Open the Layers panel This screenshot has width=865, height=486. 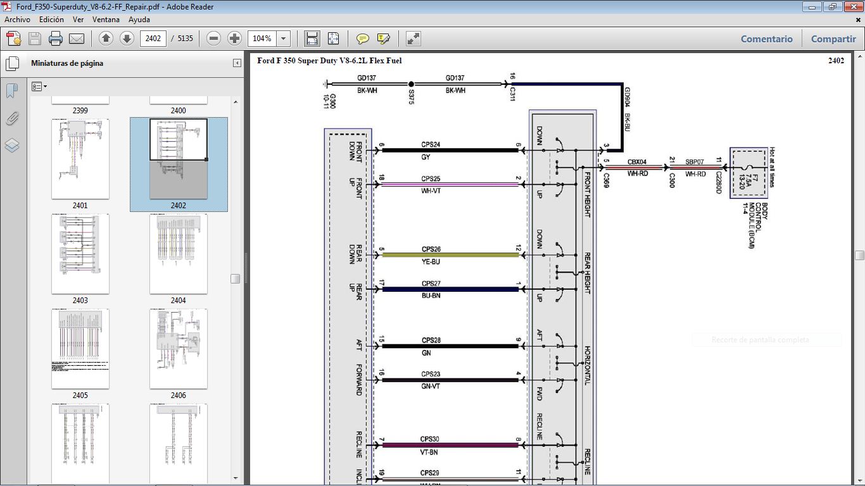[11, 146]
